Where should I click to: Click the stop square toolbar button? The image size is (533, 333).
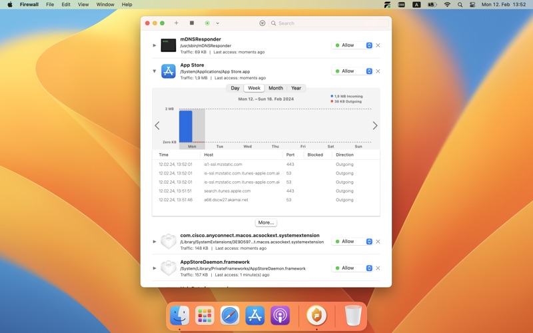coord(192,23)
